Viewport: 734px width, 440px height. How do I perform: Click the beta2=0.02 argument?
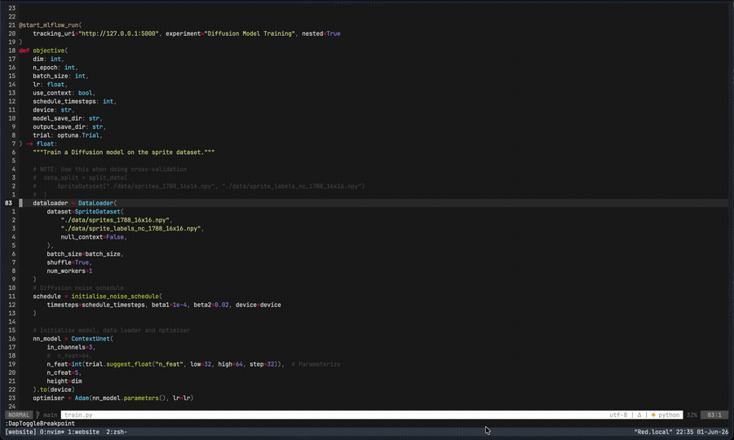click(211, 305)
